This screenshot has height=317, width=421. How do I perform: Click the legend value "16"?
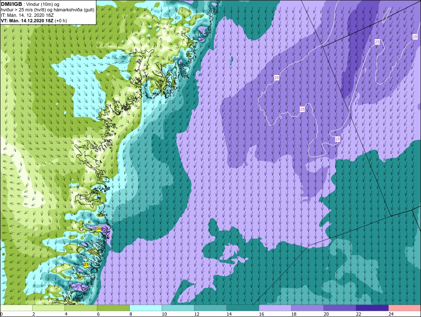(x=261, y=314)
